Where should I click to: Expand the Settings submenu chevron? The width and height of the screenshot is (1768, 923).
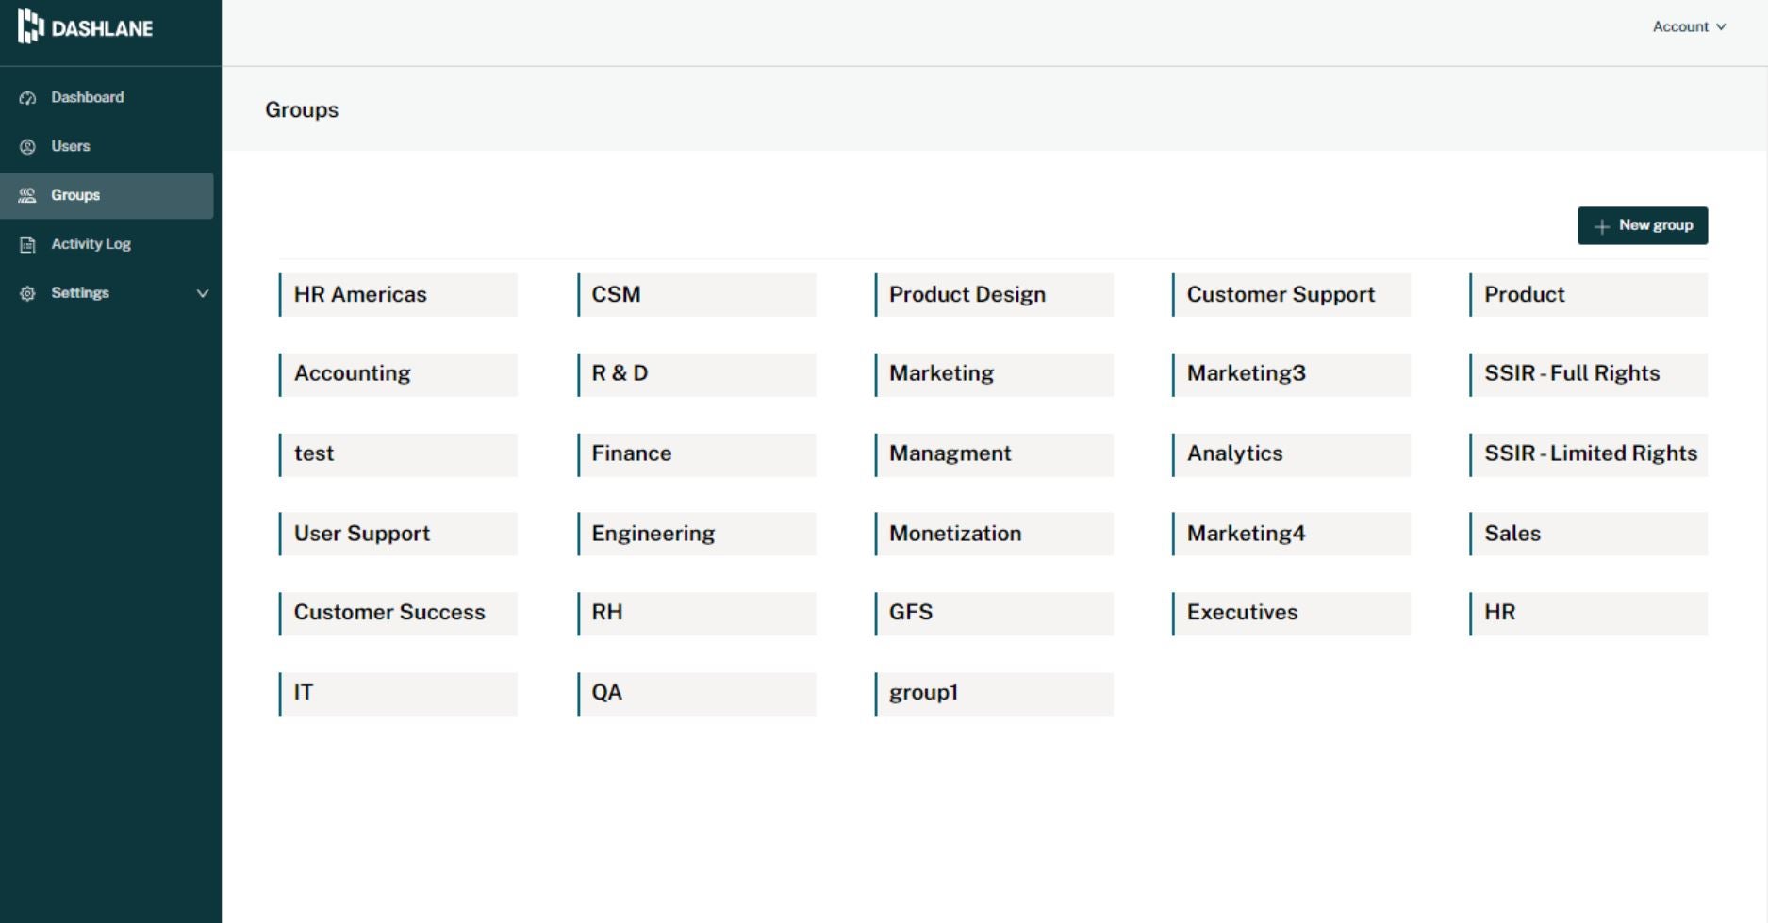[202, 293]
